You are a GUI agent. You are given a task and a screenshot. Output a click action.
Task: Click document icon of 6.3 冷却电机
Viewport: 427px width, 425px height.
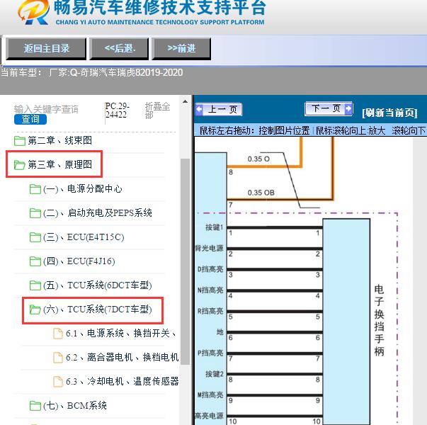58,381
